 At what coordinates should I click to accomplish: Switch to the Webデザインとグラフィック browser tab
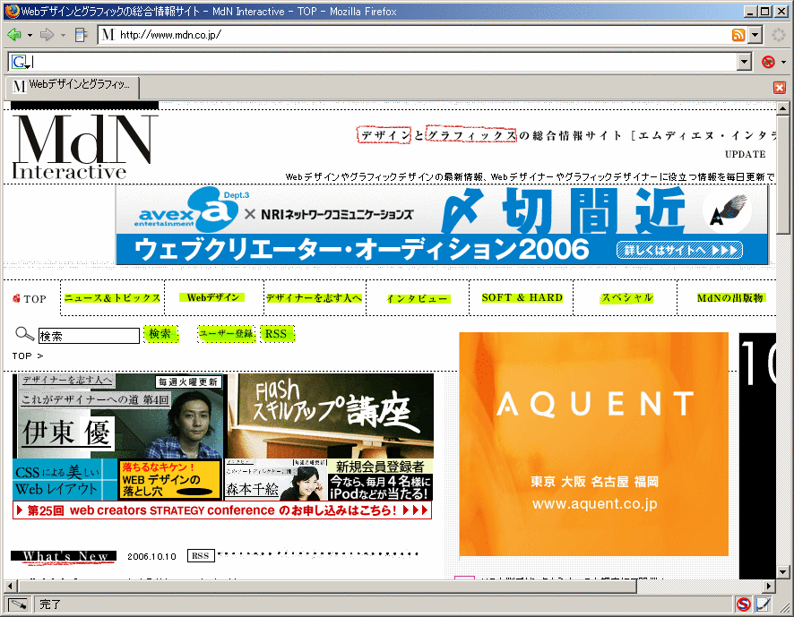coord(72,87)
